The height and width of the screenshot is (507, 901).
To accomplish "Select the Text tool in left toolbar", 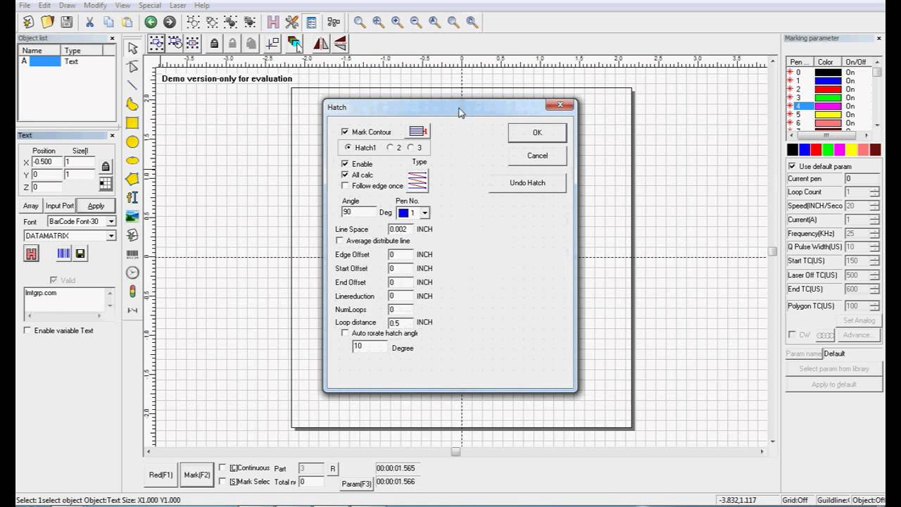I will tap(132, 198).
